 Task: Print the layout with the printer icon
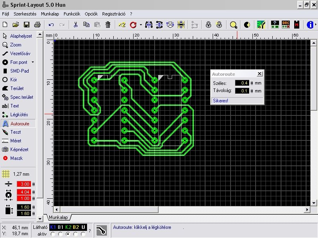pyautogui.click(x=37, y=25)
